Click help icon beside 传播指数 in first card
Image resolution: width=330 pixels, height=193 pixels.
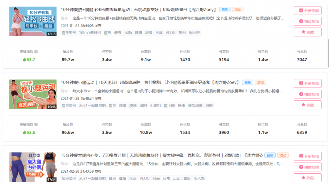(x=36, y=51)
